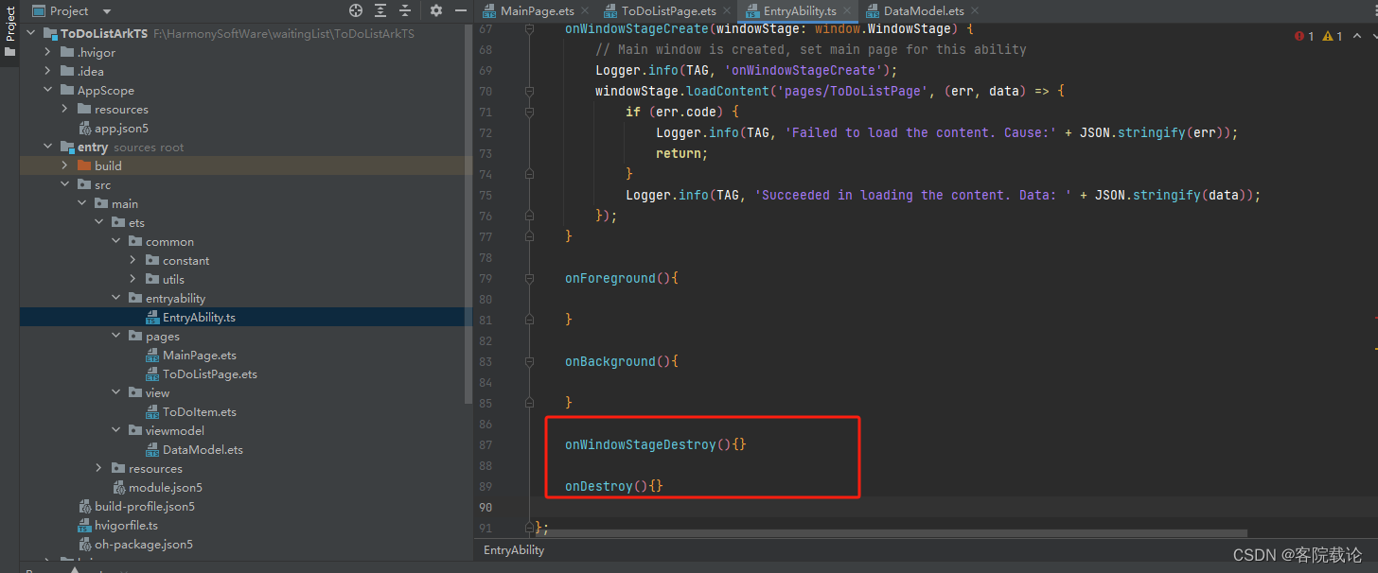This screenshot has height=573, width=1378.
Task: Expand the utils folder
Action: point(133,279)
